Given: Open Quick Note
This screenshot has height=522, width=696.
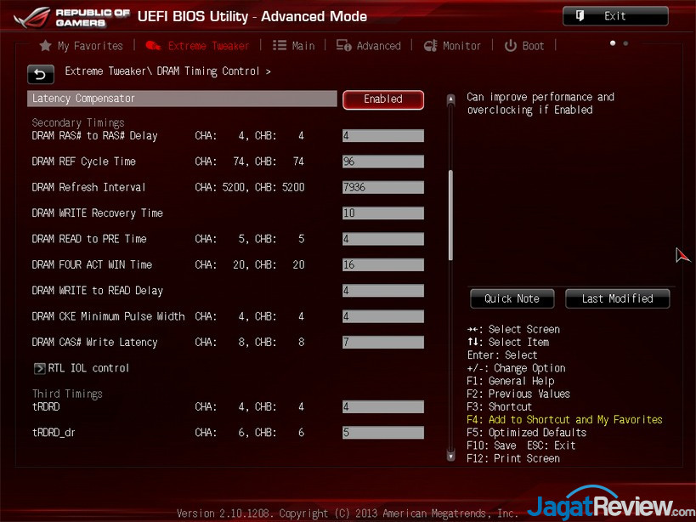Looking at the screenshot, I should 512,298.
